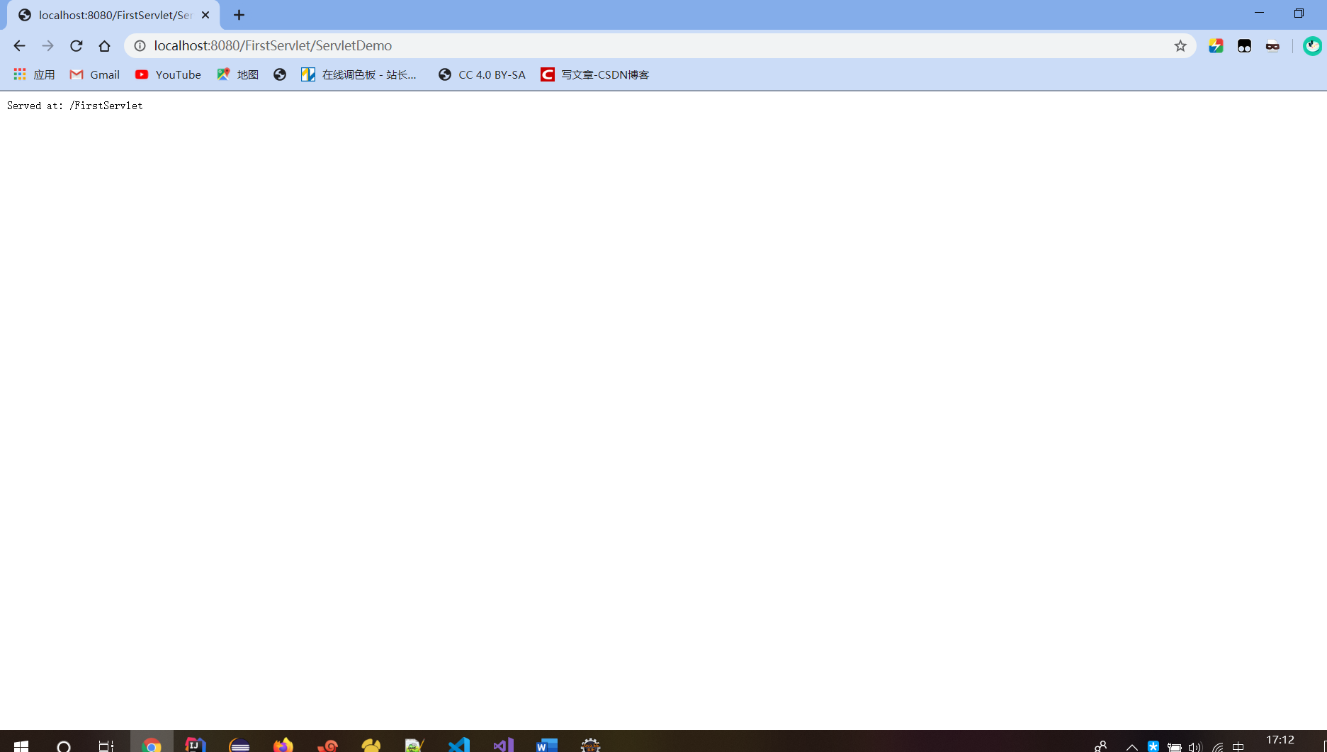Click the Tampermonkey extension icon

point(1244,46)
